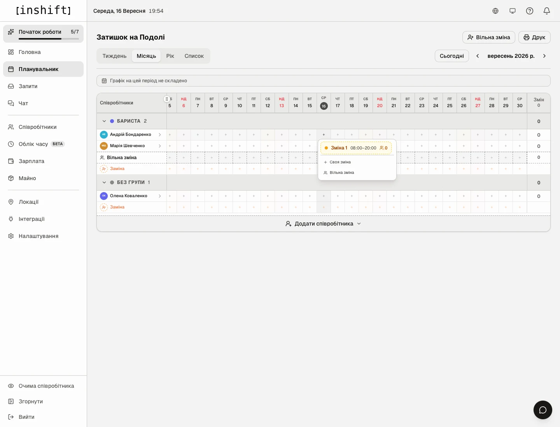The width and height of the screenshot is (560, 427).
Task: Click the Друк print button
Action: point(534,37)
